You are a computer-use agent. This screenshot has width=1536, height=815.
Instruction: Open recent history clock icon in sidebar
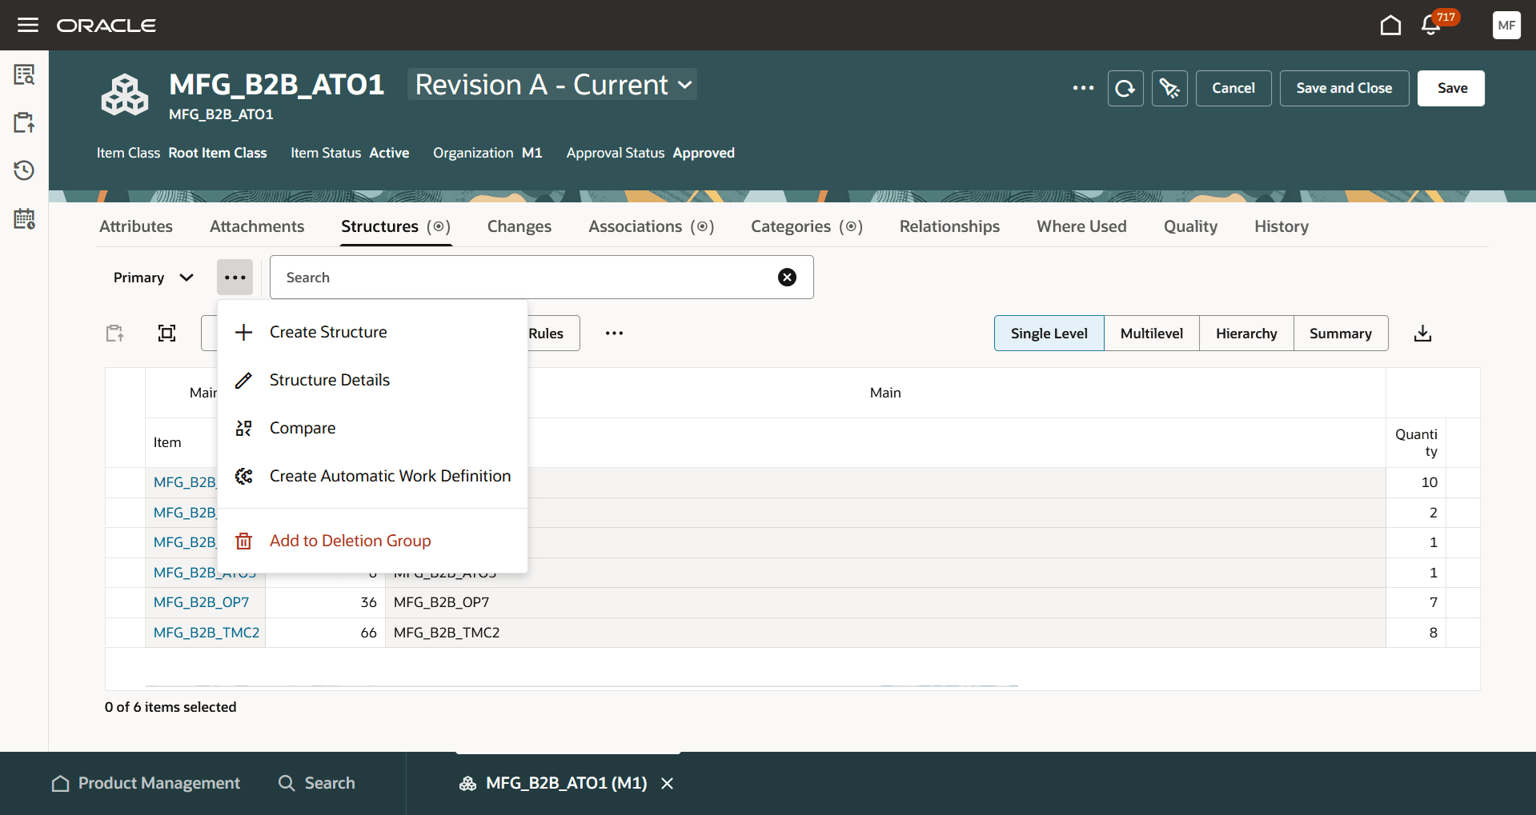tap(24, 170)
